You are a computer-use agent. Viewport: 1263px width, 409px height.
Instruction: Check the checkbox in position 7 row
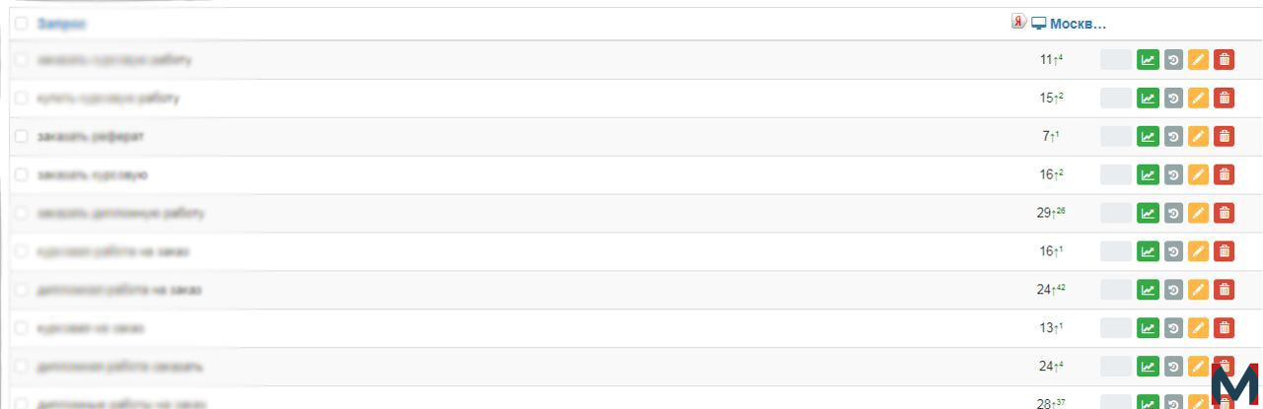coord(22,136)
